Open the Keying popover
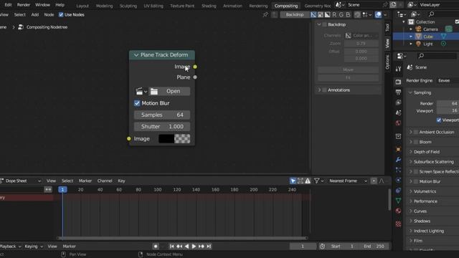 34,247
